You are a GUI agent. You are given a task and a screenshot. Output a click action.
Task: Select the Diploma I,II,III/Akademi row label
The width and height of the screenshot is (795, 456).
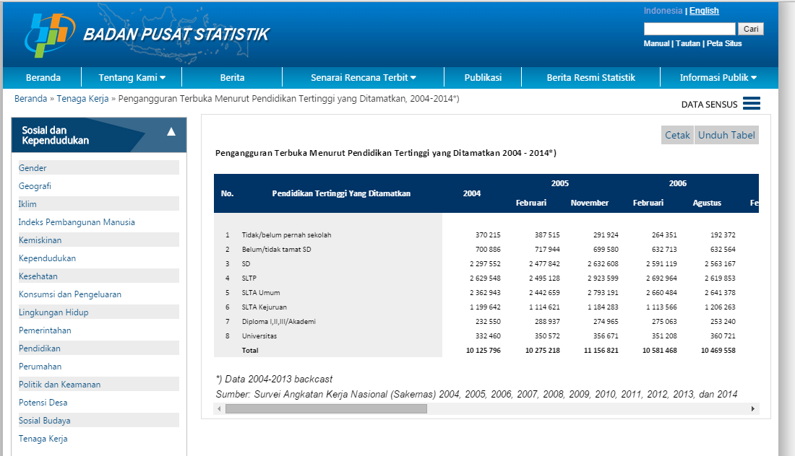coord(279,321)
